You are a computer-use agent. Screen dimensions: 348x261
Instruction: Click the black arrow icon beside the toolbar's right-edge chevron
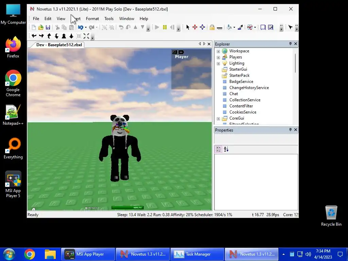pos(290,27)
